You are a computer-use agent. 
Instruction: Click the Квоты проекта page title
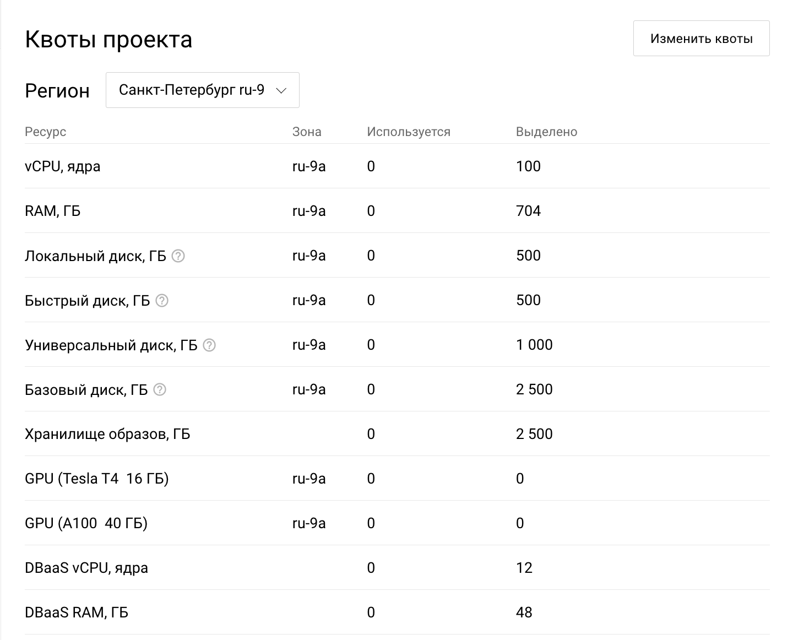coord(108,39)
